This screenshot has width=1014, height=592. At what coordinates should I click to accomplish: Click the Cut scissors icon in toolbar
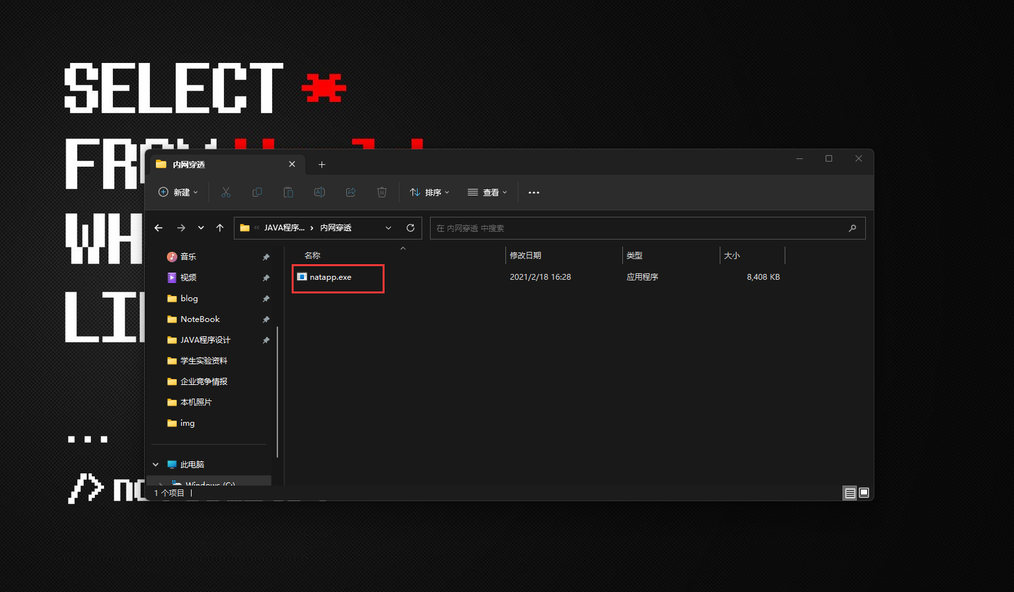pyautogui.click(x=226, y=192)
